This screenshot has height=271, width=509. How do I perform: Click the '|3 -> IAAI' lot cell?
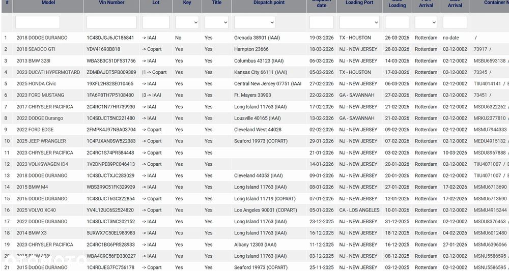[152, 95]
